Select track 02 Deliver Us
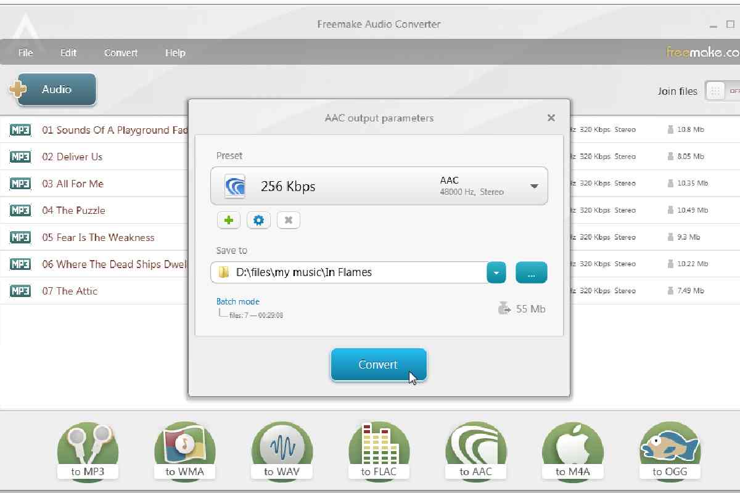The image size is (740, 493). [72, 157]
